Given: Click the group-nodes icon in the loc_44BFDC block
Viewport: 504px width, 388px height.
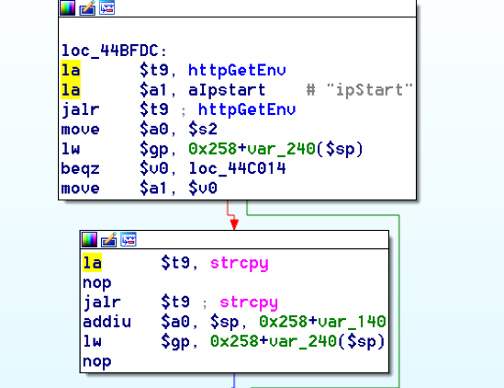Looking at the screenshot, I should (107, 7).
